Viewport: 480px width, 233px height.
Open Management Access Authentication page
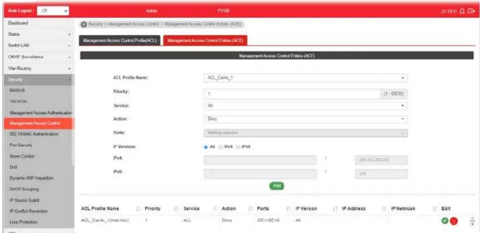pos(41,113)
